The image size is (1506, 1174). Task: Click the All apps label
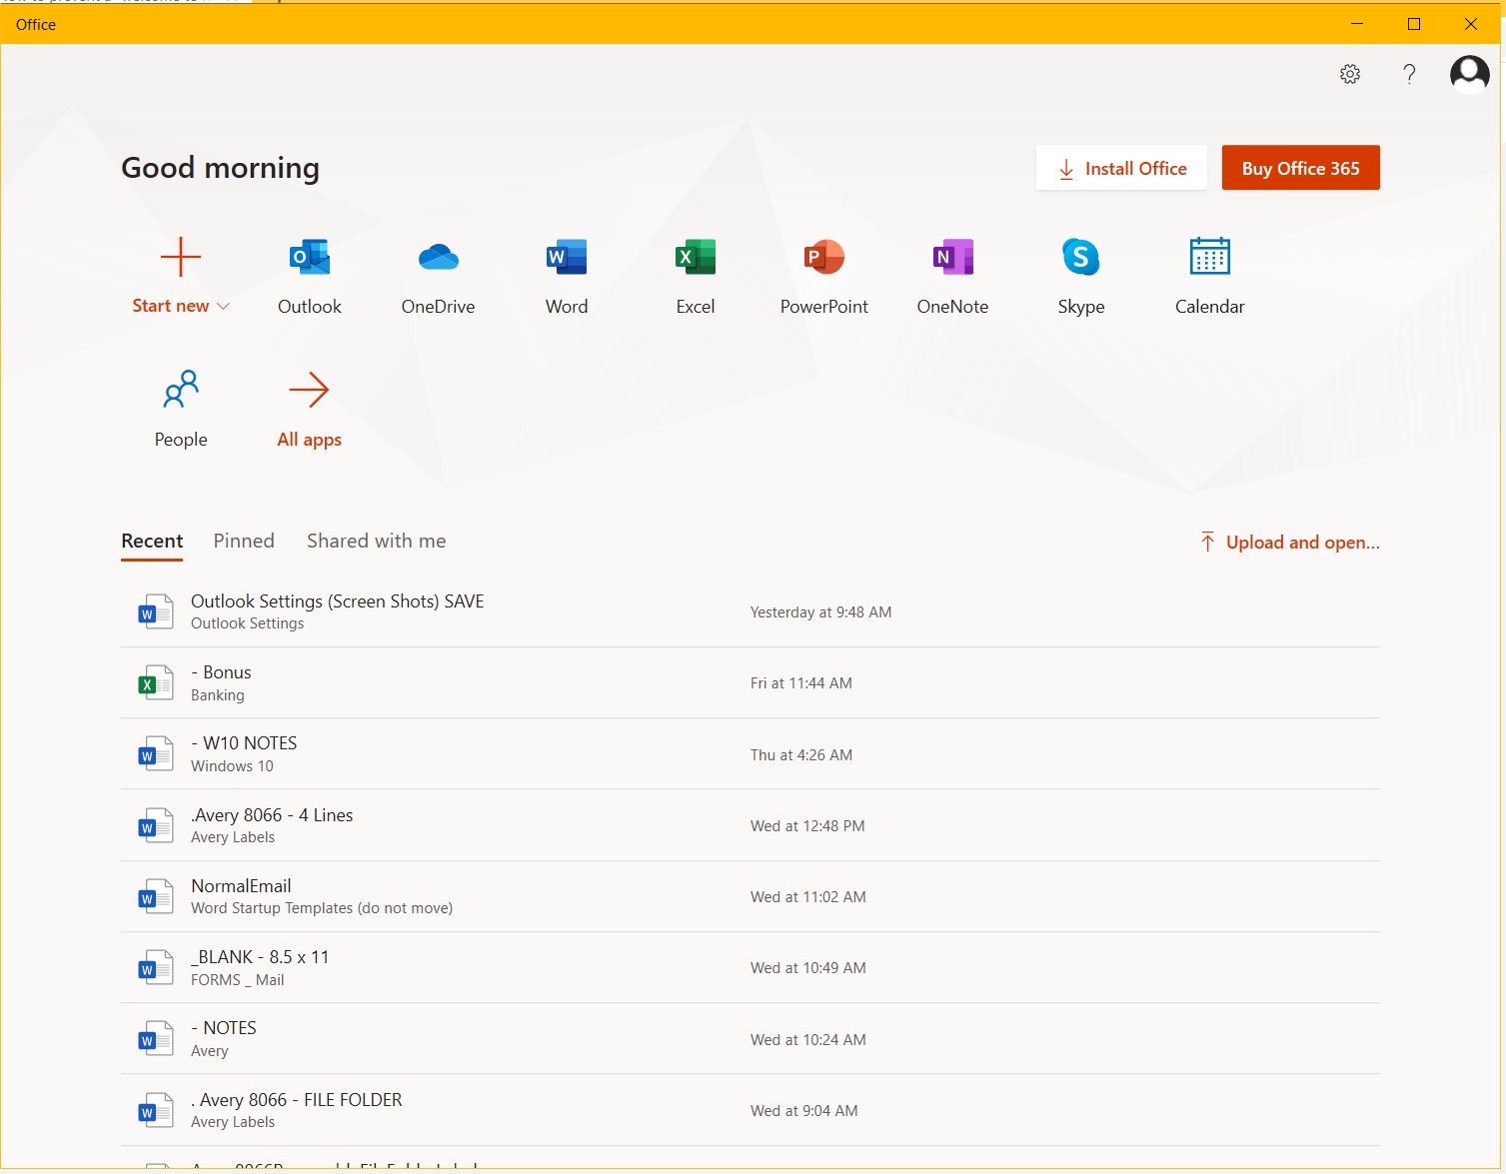point(309,440)
